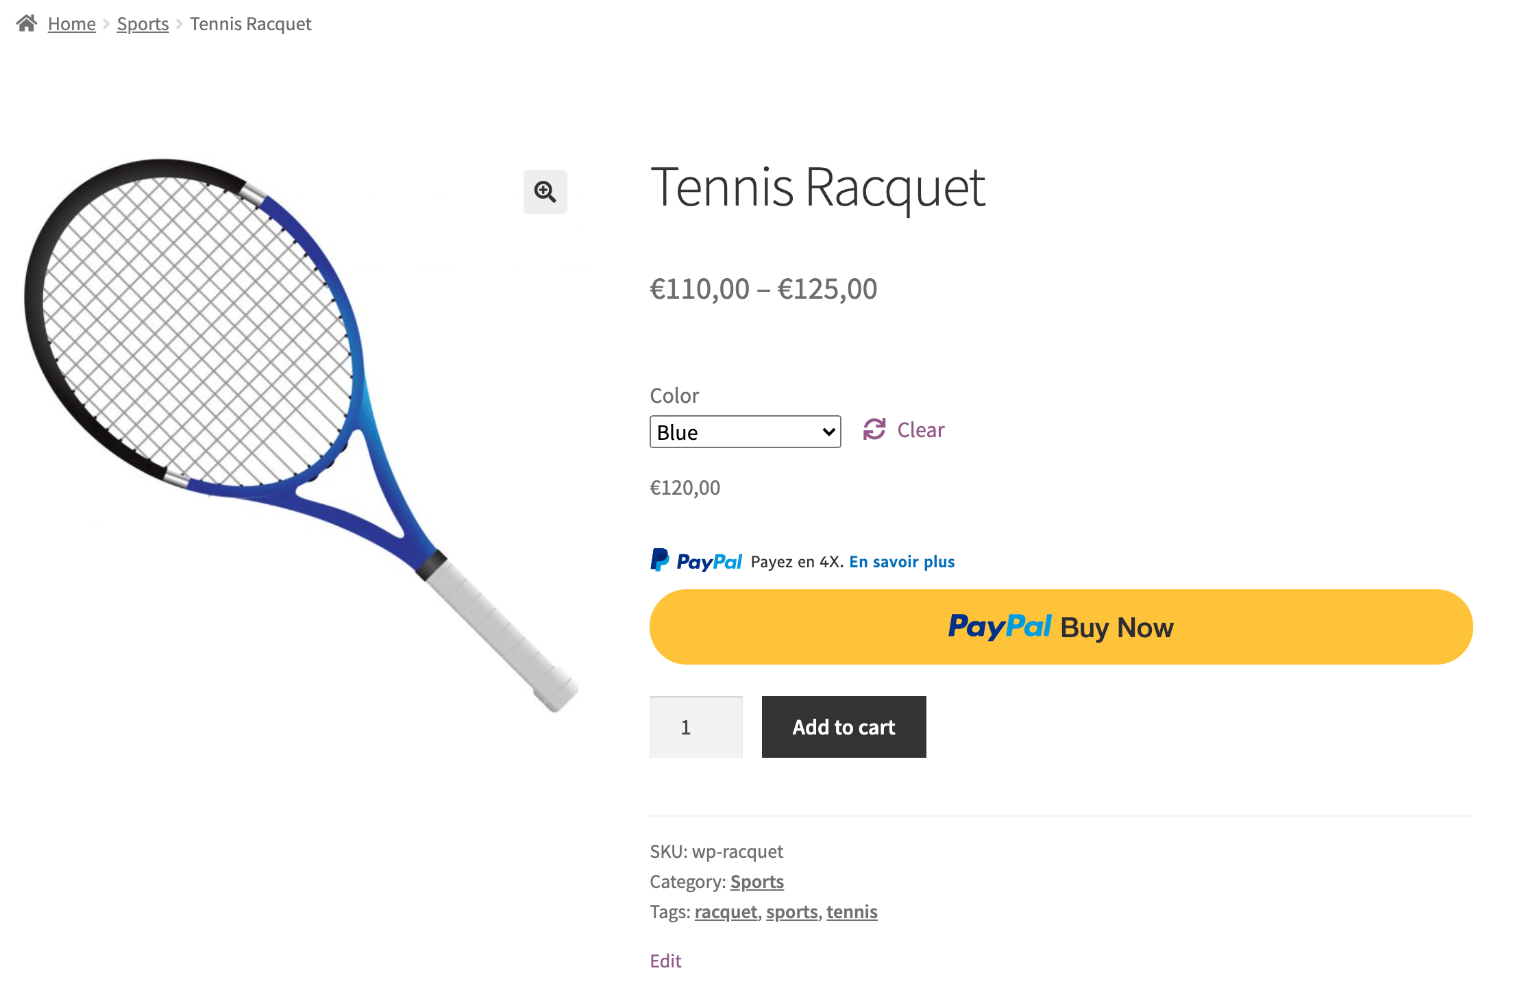Focus the quantity input field

[696, 727]
